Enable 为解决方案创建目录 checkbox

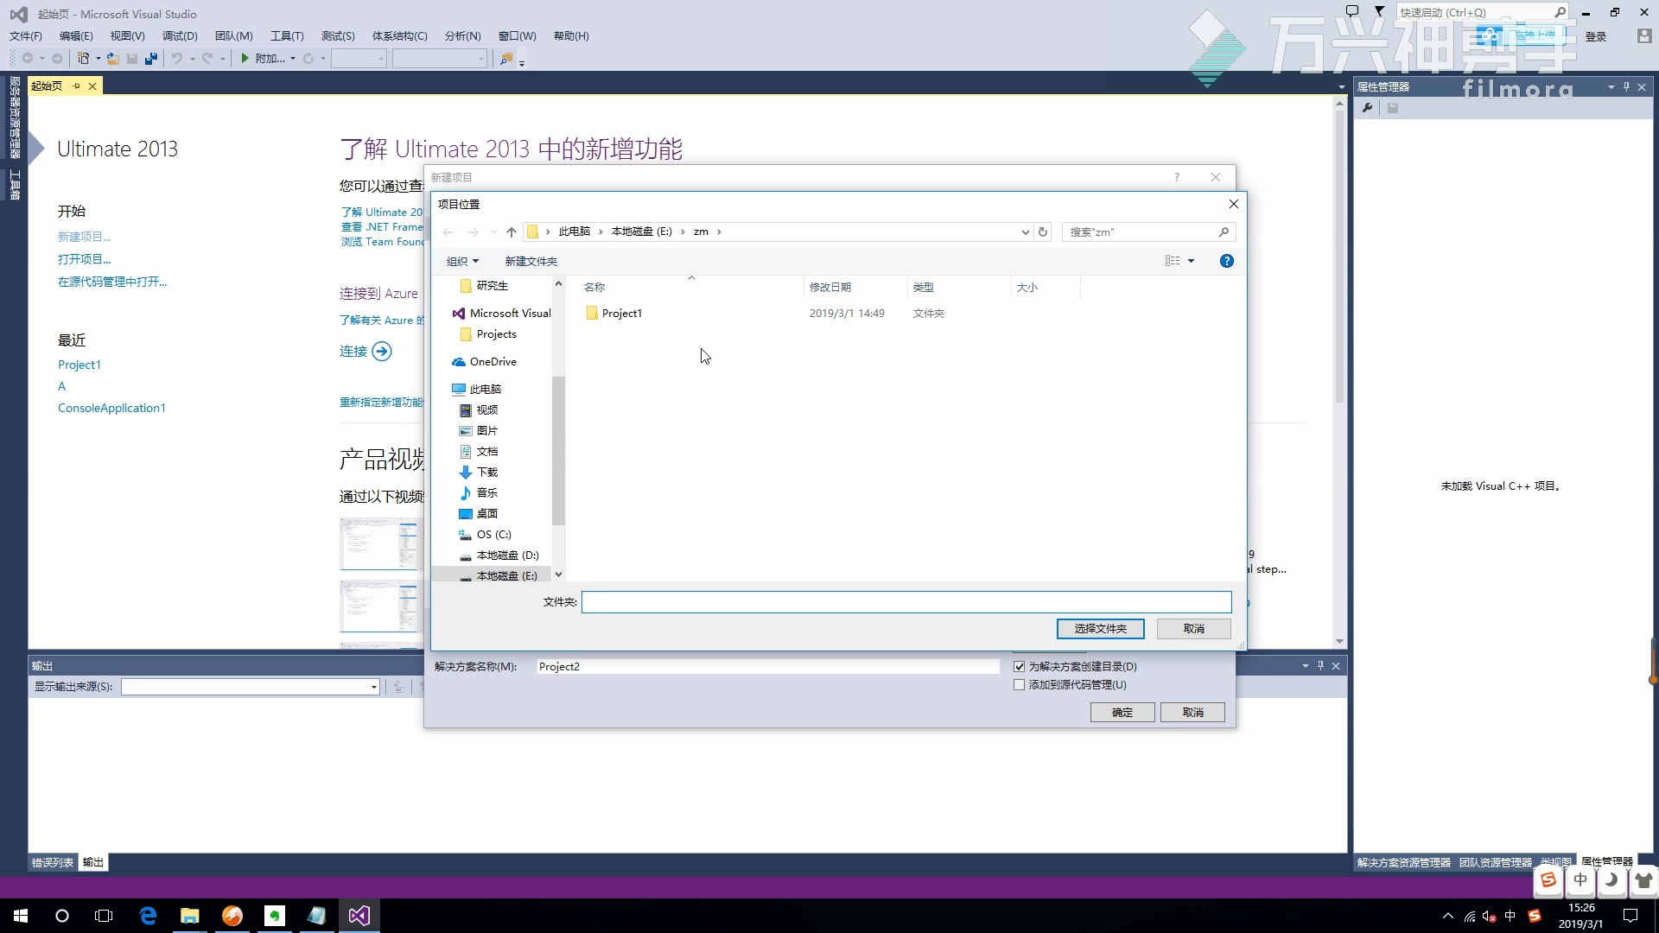click(1019, 666)
